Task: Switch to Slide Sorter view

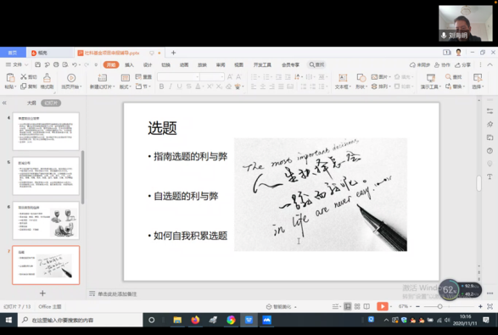Action: 357,306
